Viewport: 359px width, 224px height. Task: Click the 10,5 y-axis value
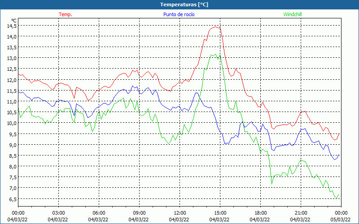[x=12, y=112]
